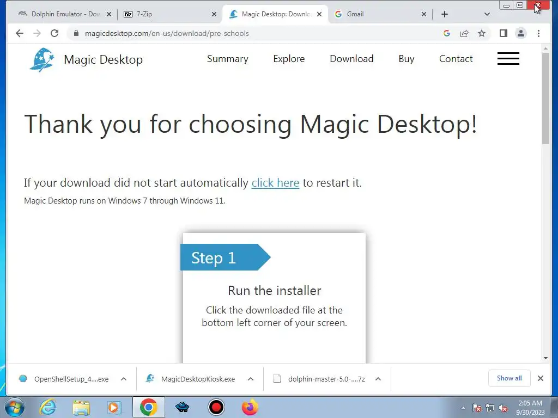This screenshot has height=418, width=558.
Task: Open the Windows Start button
Action: [x=14, y=408]
